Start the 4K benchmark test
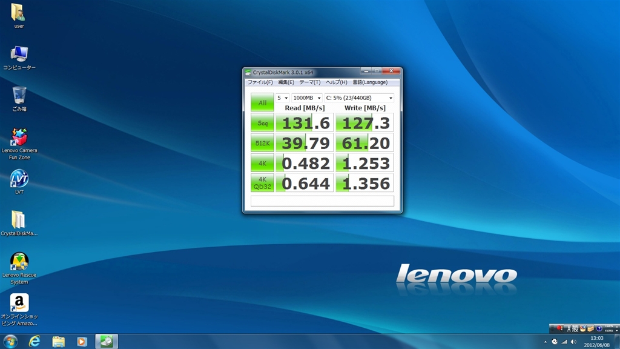The width and height of the screenshot is (620, 349). 262,163
